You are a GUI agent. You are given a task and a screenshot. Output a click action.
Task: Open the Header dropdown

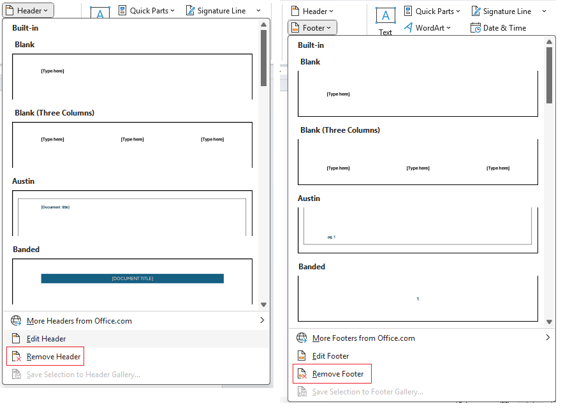point(27,10)
